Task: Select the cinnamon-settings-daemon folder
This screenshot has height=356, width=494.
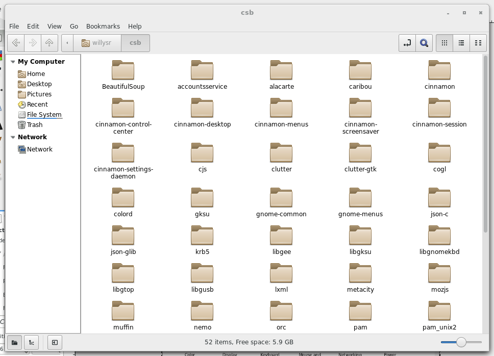Action: click(123, 161)
